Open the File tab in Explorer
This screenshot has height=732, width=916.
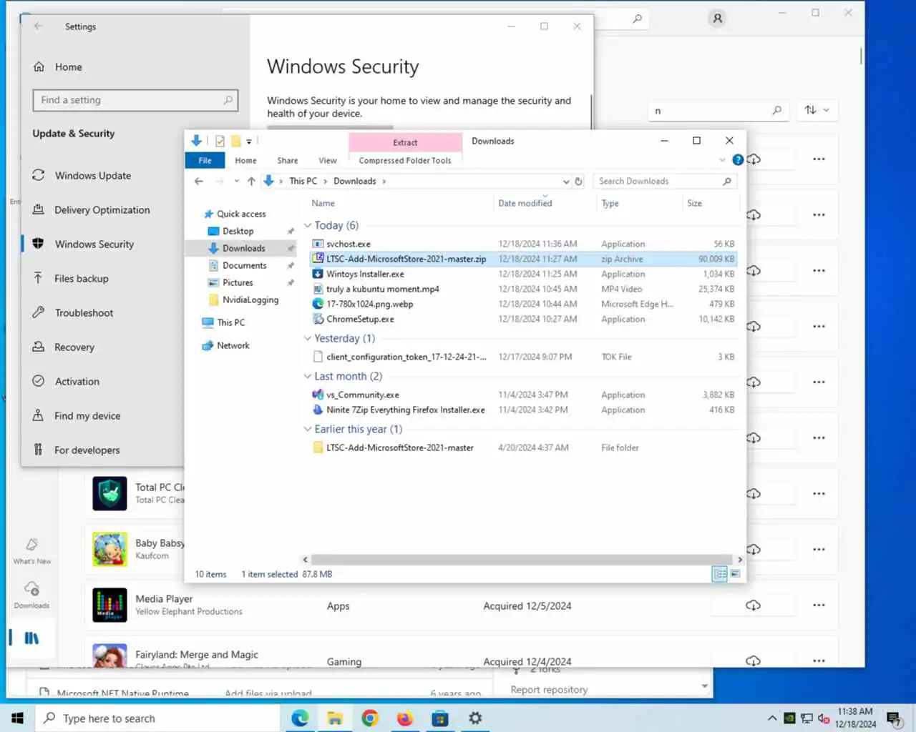click(205, 160)
